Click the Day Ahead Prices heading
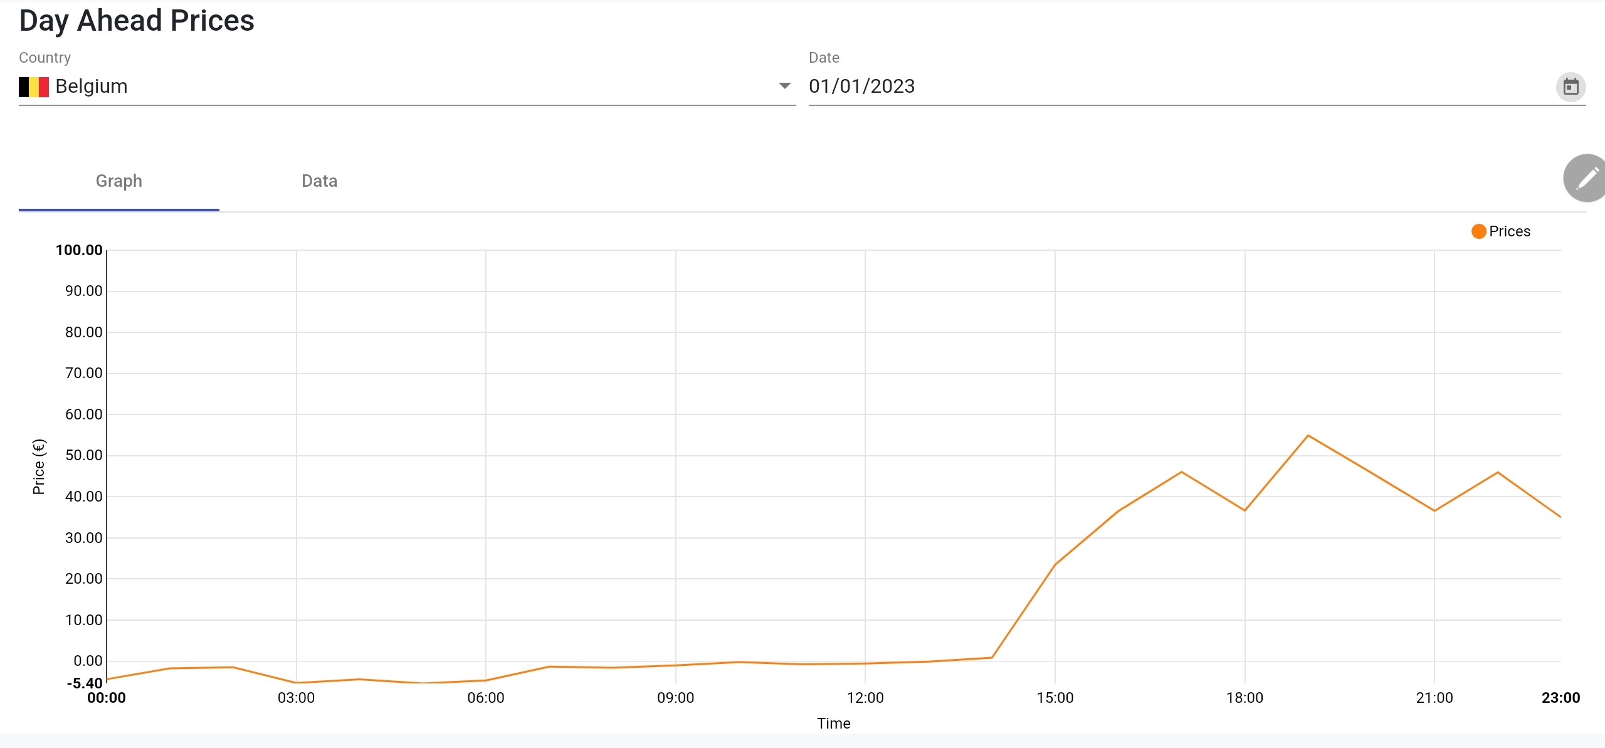 click(137, 21)
